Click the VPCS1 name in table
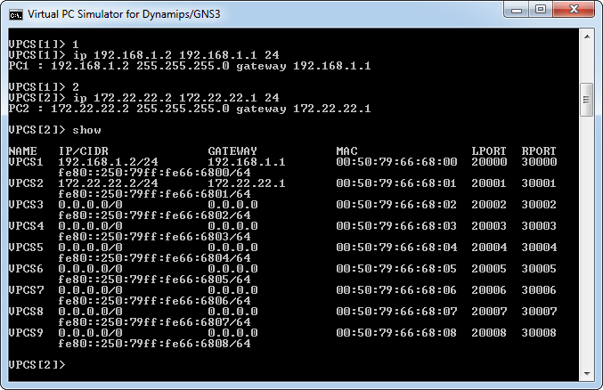Screen dimensions: 603x390 tap(26, 162)
